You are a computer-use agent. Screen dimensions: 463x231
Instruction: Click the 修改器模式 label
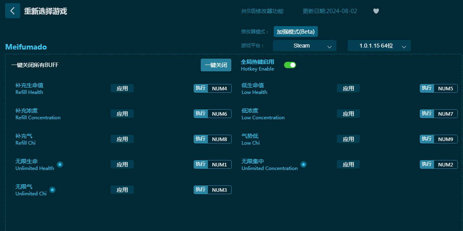pyautogui.click(x=255, y=32)
